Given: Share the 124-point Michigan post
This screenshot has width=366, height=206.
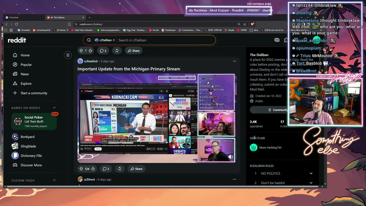Looking at the screenshot, I should coord(136,169).
